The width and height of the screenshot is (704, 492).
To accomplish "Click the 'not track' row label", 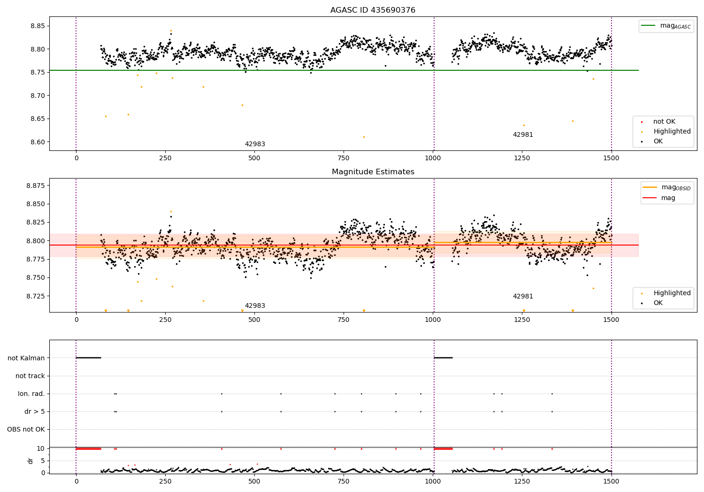I will (x=30, y=376).
